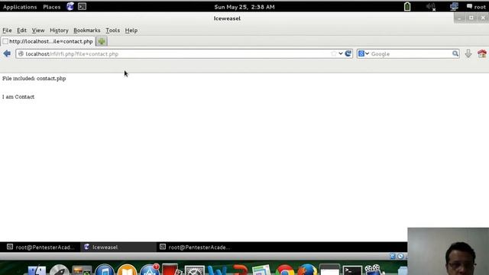Open the Bookmarks menu
This screenshot has width=489, height=275.
(x=86, y=31)
